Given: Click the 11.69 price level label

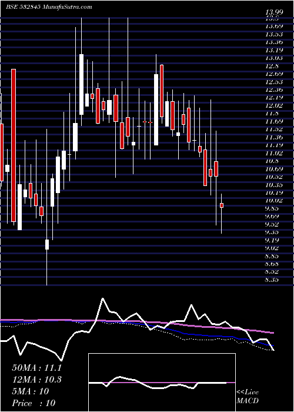Looking at the screenshot, I should (273, 121).
